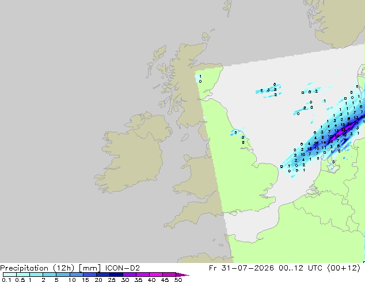The height and width of the screenshot is (282, 365).
Task: Click the 10–15 mm legend color box
Action: 77,275
